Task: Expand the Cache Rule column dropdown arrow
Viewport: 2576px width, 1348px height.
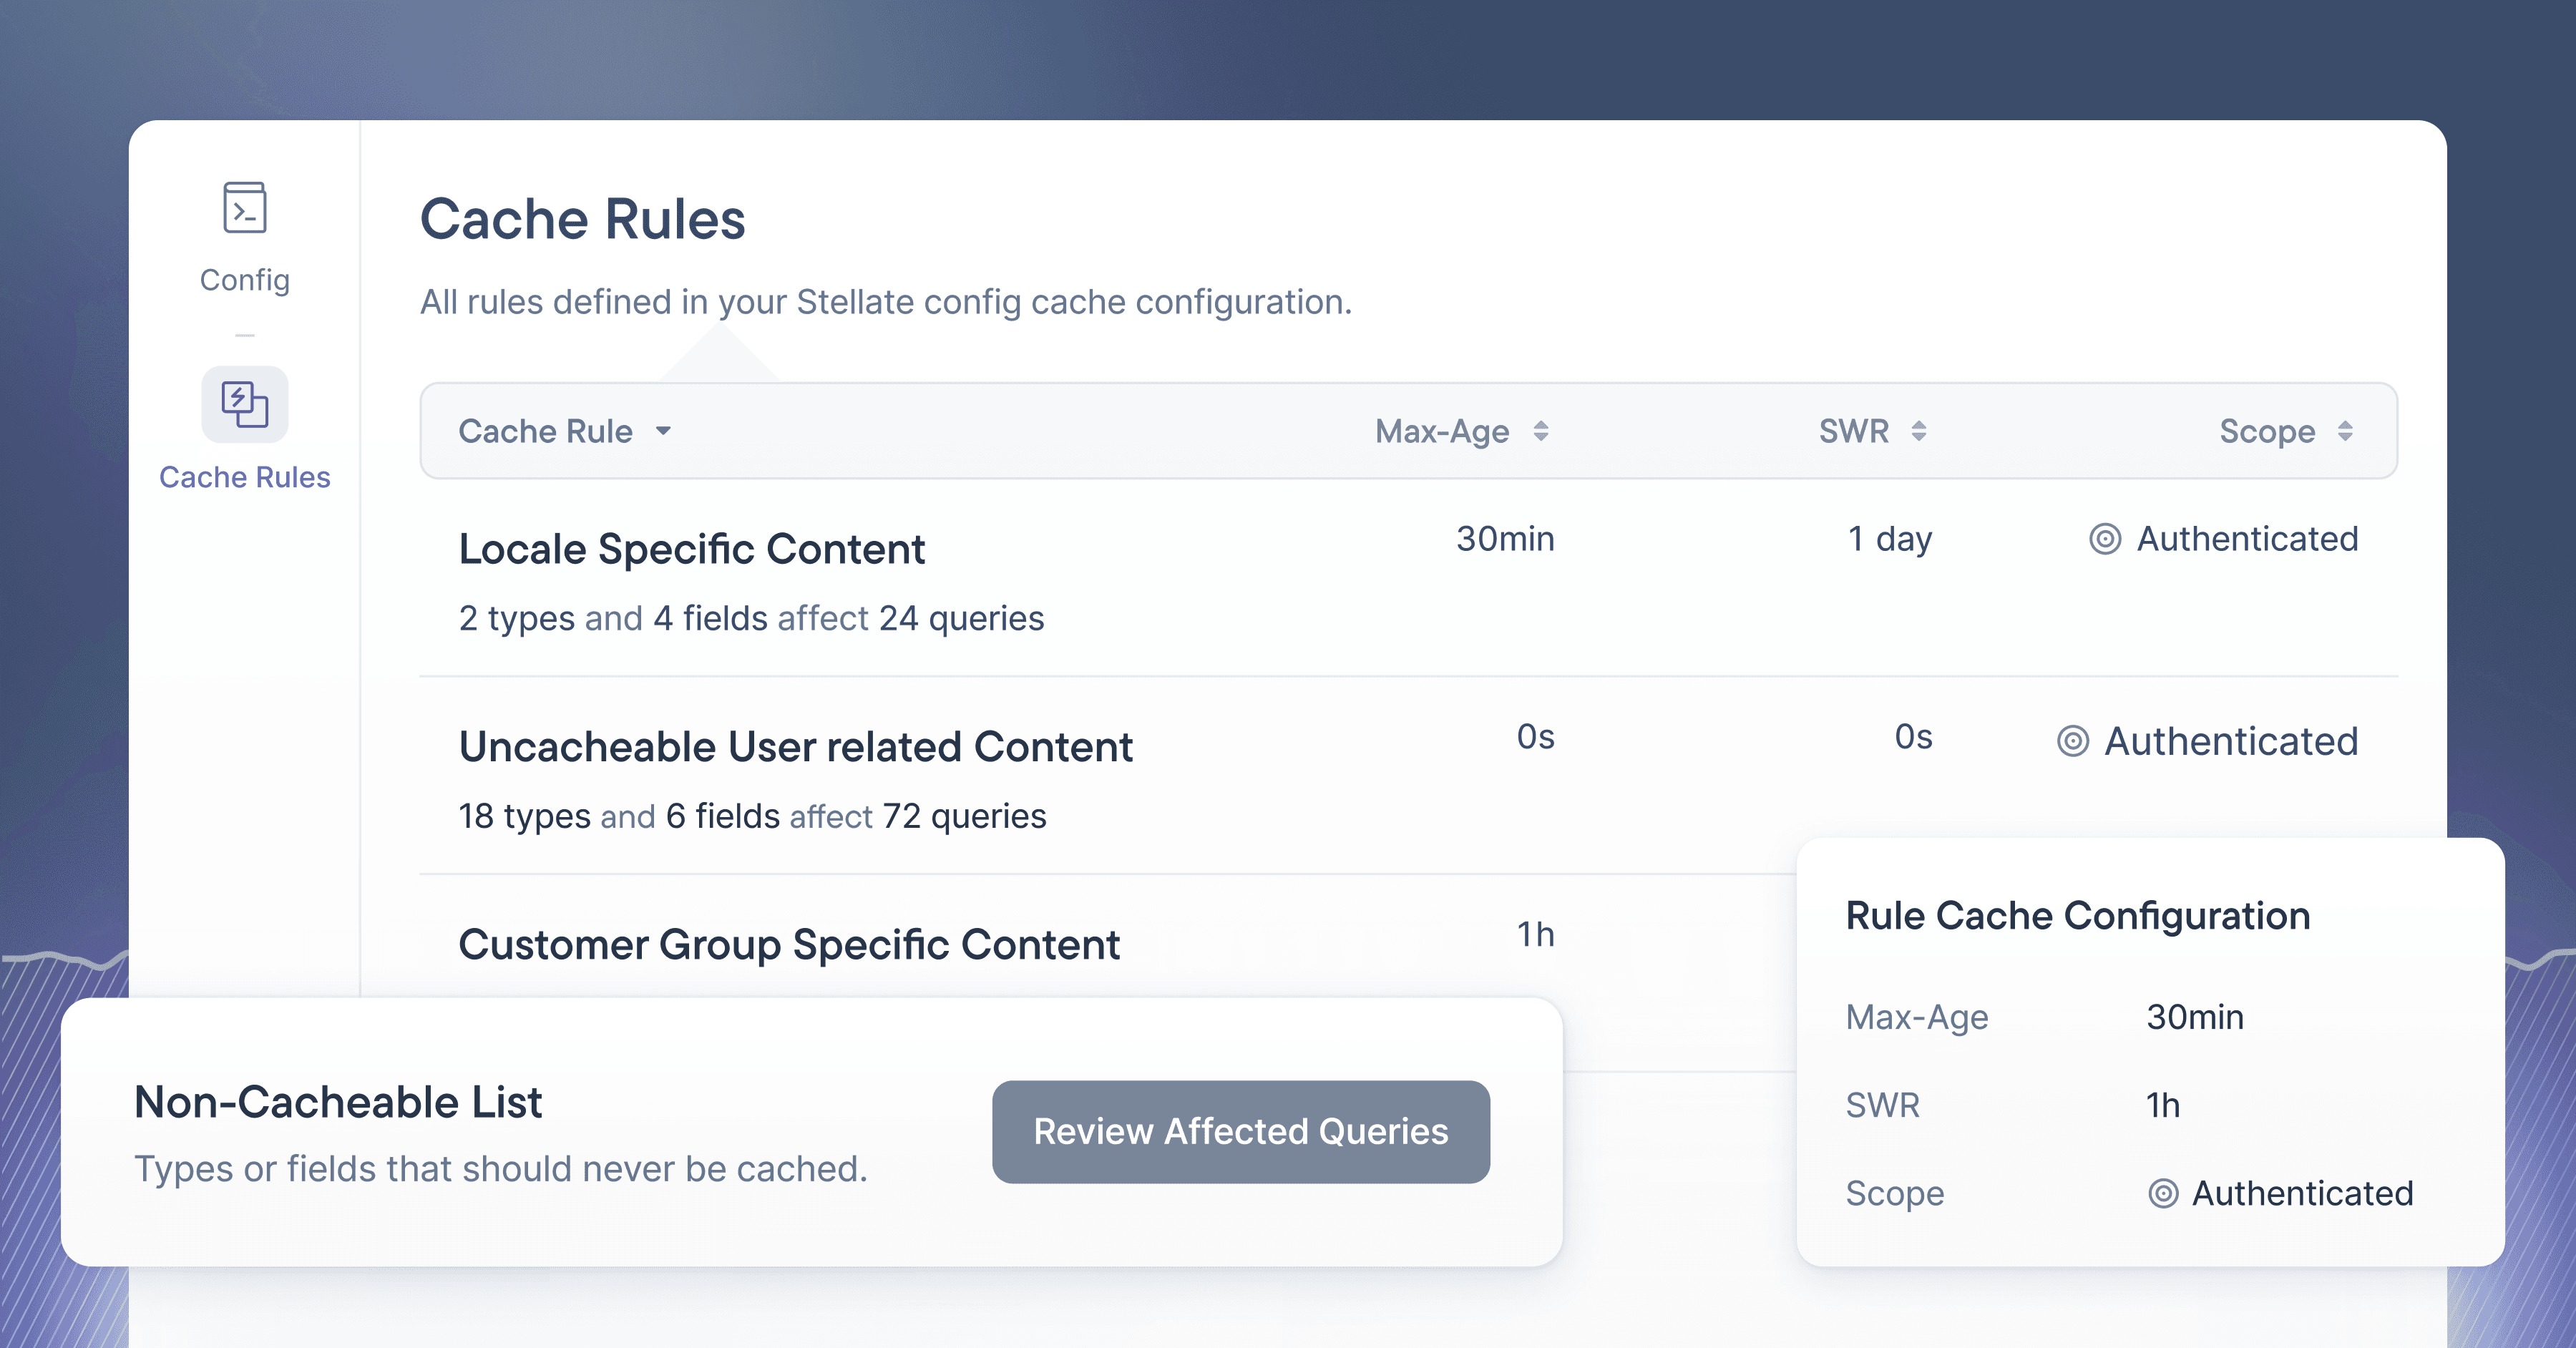Action: pyautogui.click(x=663, y=431)
